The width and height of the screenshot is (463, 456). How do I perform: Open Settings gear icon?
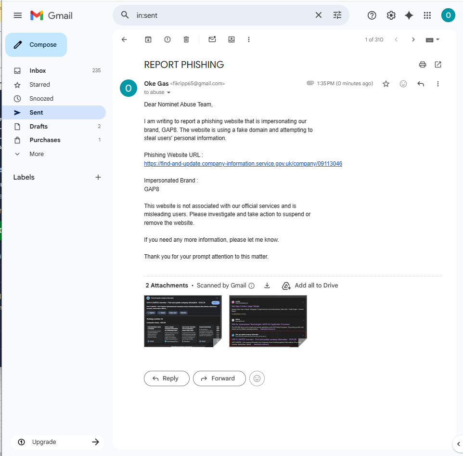[391, 15]
